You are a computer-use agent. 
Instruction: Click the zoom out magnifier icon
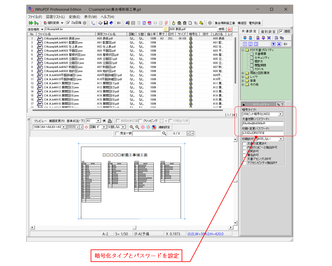click(x=137, y=127)
